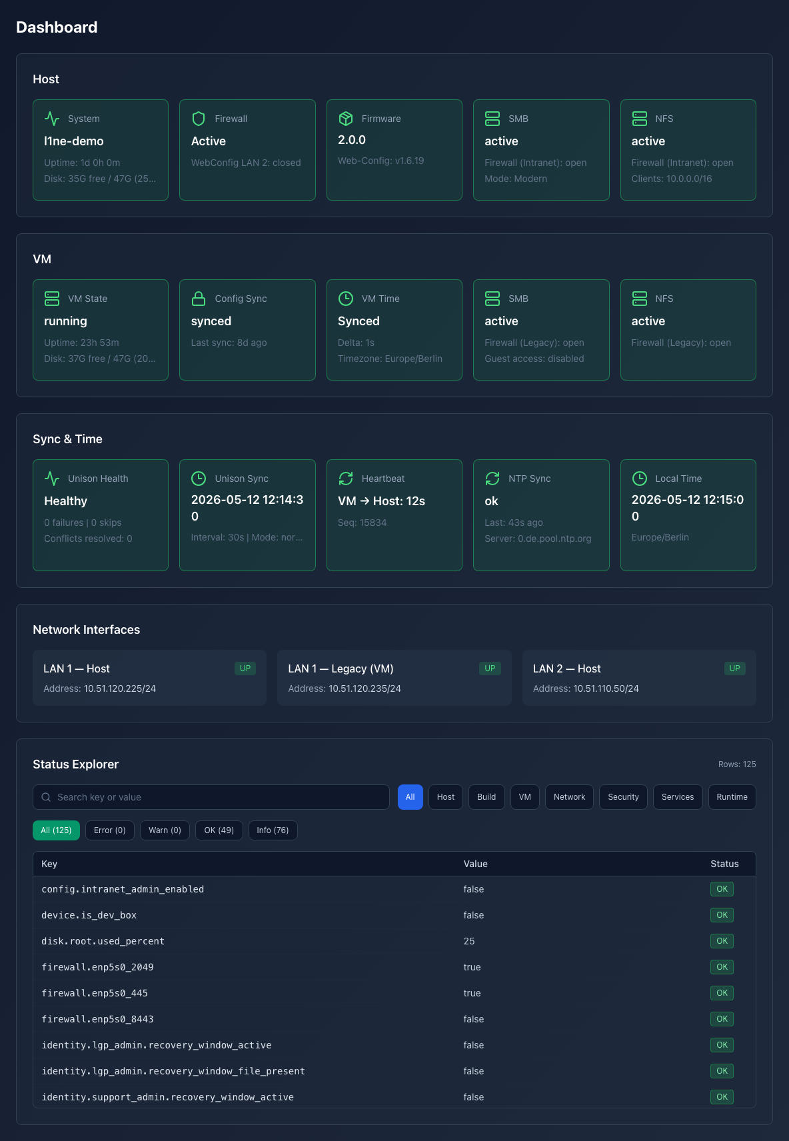Select the Services category filter
Screen dimensions: 789x1141
tap(678, 797)
